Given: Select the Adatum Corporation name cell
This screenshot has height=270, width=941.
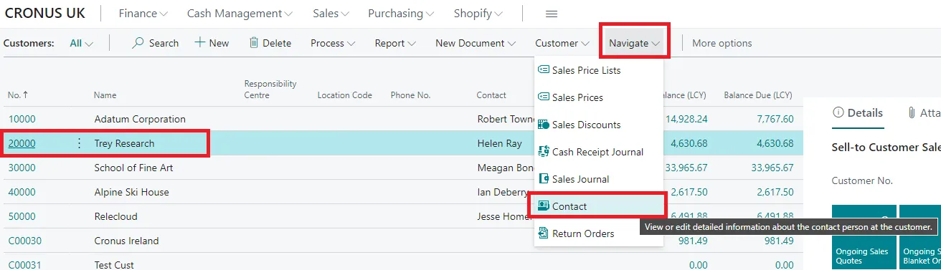Looking at the screenshot, I should (140, 119).
